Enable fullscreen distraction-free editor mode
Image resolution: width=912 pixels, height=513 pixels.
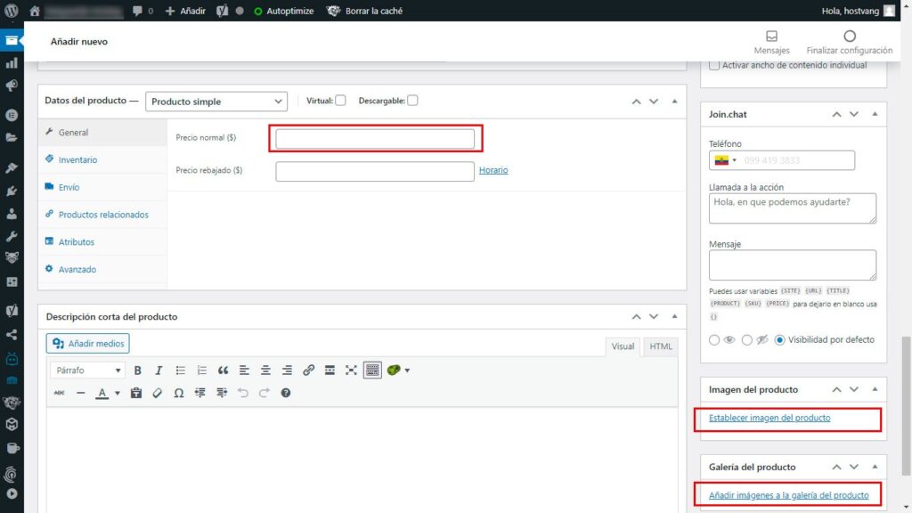point(351,370)
